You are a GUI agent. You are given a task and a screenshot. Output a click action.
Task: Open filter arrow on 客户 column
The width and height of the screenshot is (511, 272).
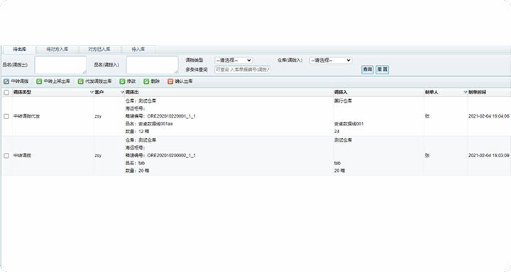122,92
